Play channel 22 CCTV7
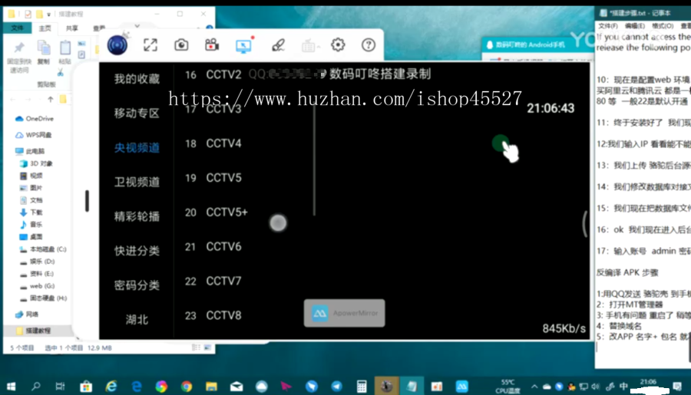This screenshot has width=691, height=395. pos(213,281)
